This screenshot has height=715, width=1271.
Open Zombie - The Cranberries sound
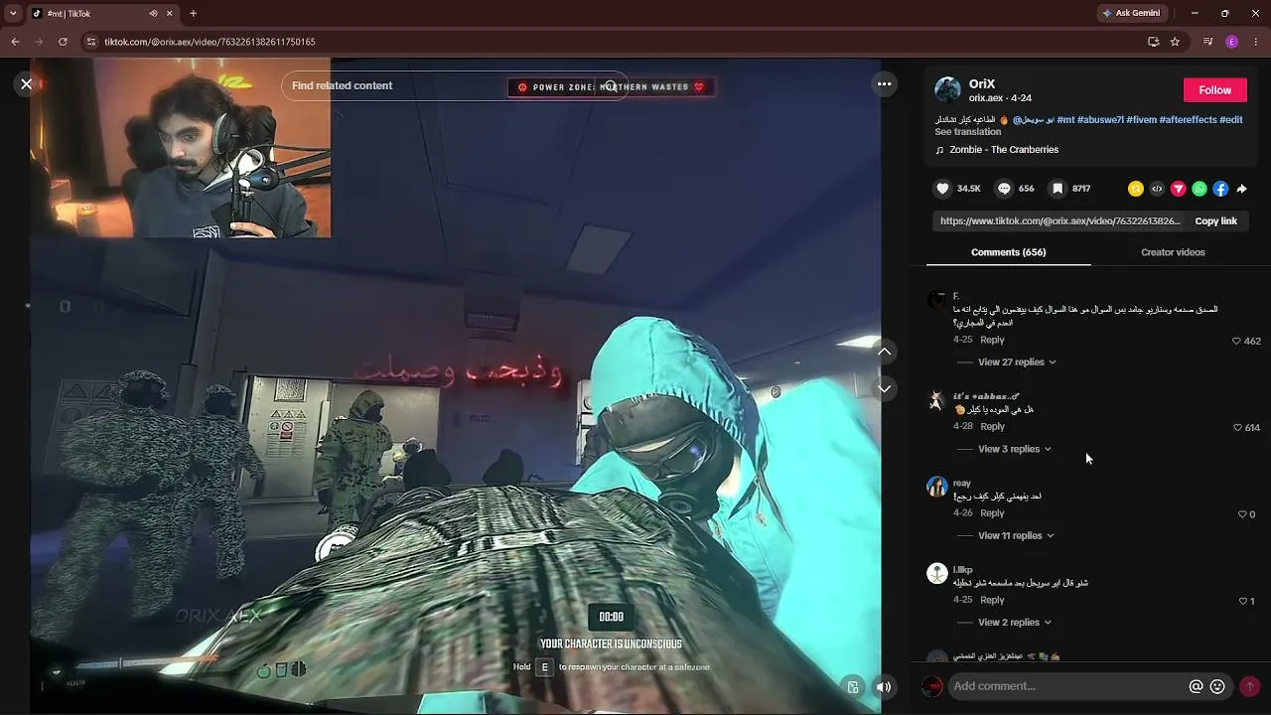tap(1004, 150)
